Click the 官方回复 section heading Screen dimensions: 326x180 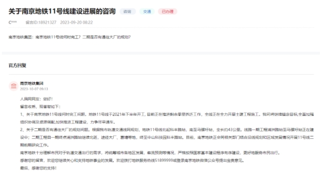tap(17, 65)
